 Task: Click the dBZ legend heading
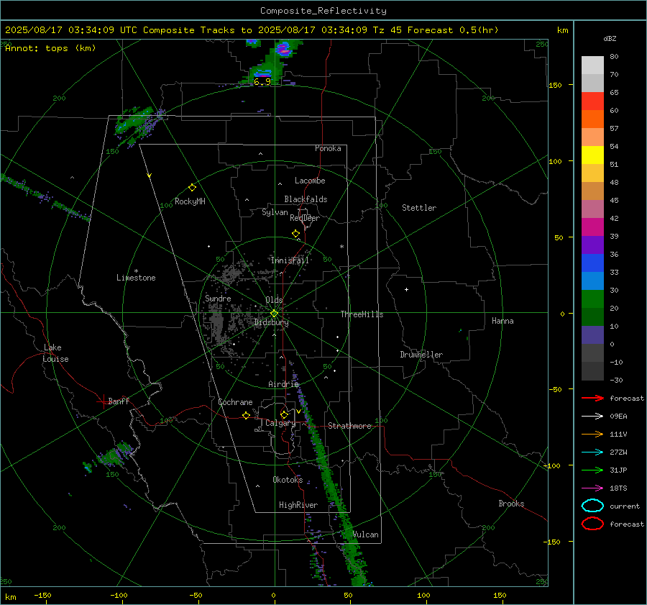click(x=610, y=38)
